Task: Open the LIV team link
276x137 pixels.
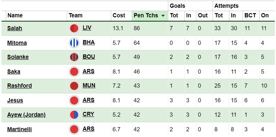Action: coord(87,28)
